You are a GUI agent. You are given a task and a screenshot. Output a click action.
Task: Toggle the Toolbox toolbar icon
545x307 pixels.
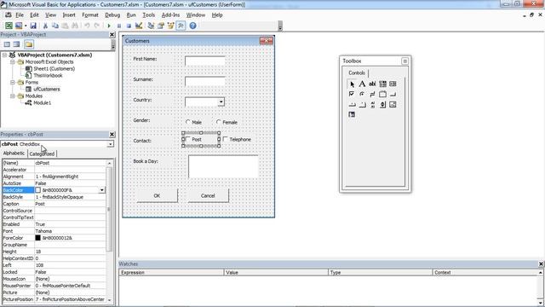click(181, 26)
